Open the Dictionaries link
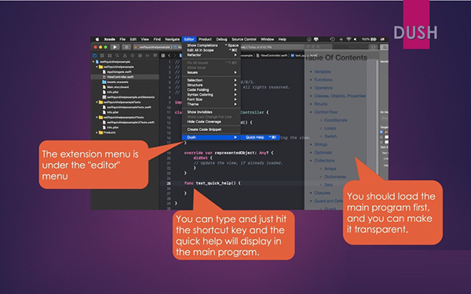 [x=335, y=176]
